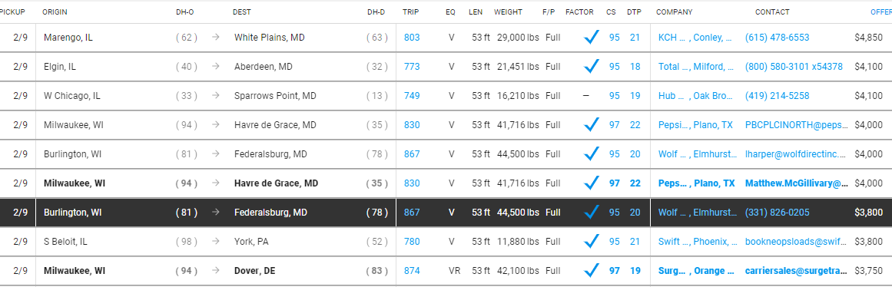892x287 pixels.
Task: Open trip 749 for Sparrows Point load
Action: [412, 95]
